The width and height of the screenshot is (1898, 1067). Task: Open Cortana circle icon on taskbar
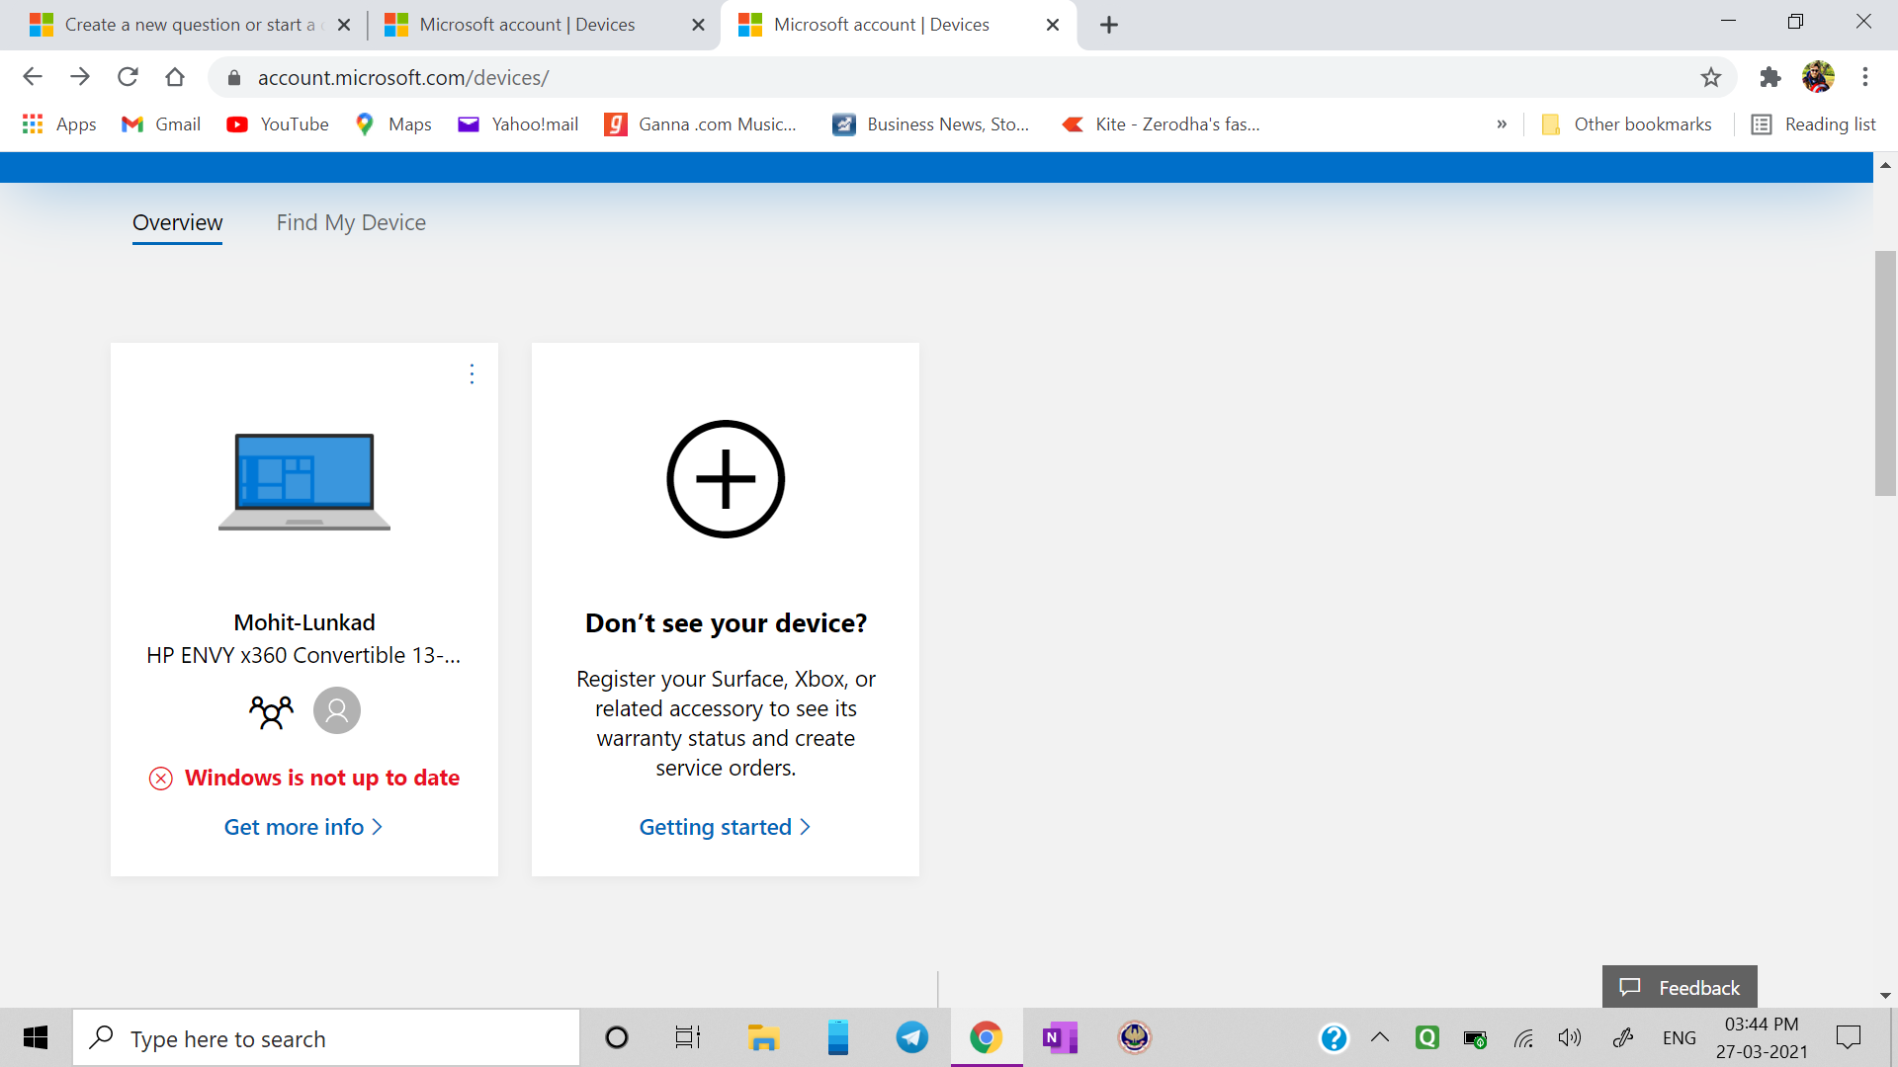617,1037
